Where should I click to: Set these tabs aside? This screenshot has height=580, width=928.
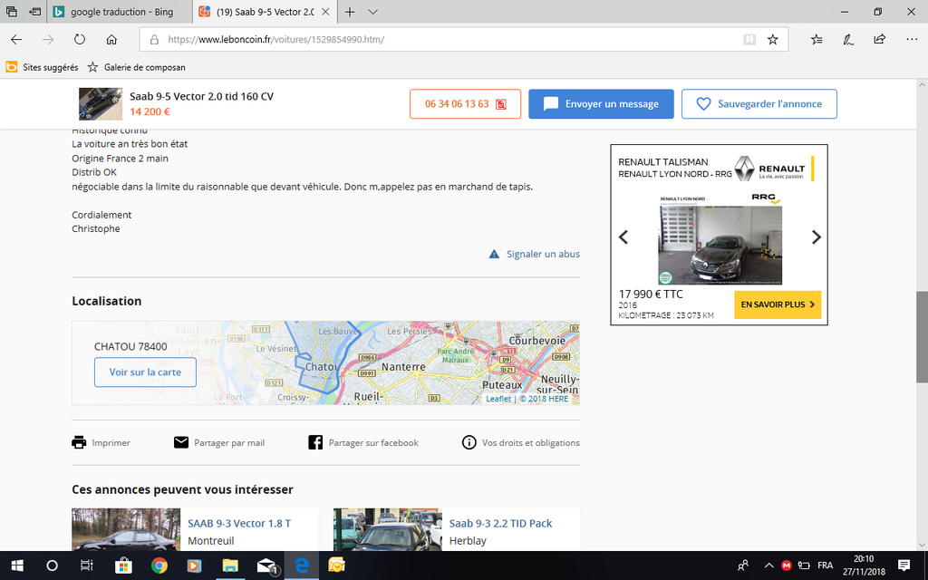click(x=35, y=12)
